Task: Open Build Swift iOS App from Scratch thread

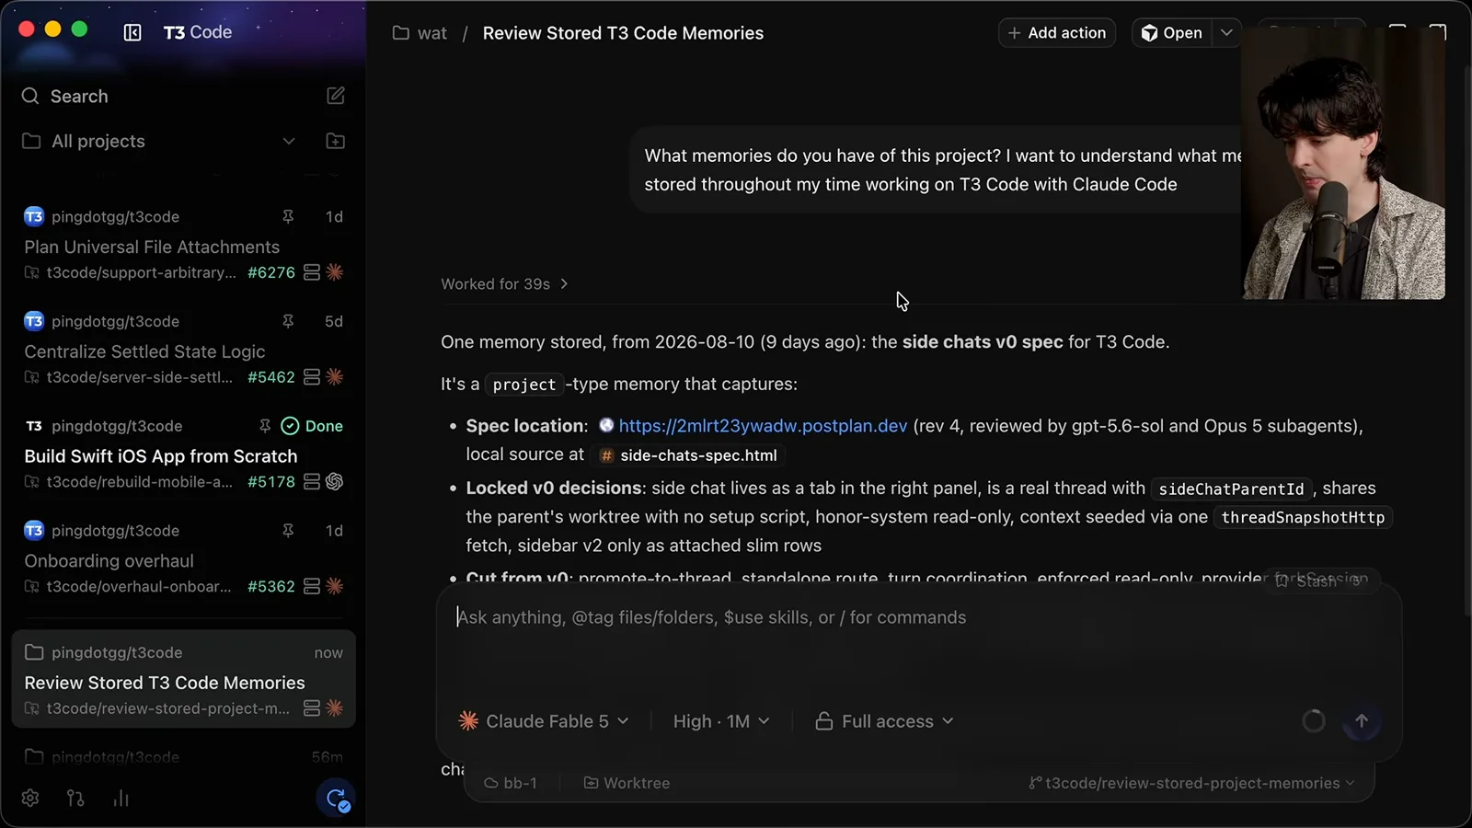Action: pyautogui.click(x=161, y=456)
